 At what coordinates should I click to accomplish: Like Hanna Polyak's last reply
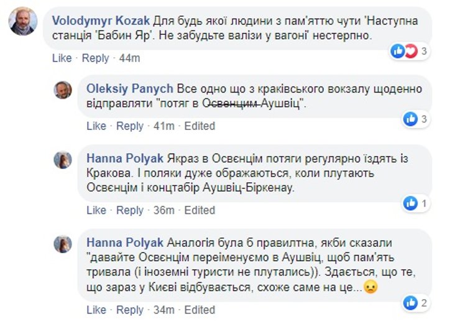(96, 309)
